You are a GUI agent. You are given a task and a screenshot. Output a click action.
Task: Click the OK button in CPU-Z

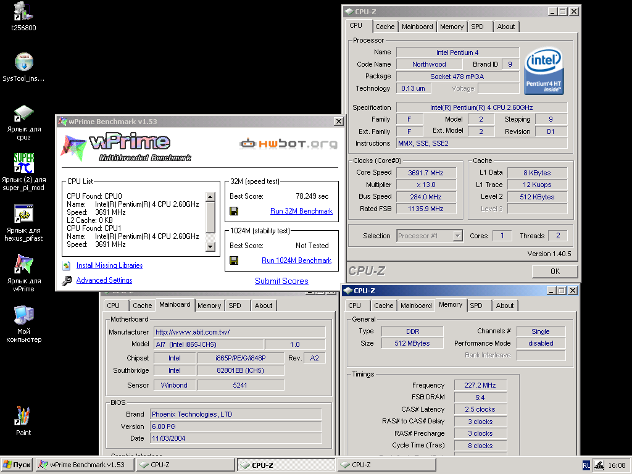pyautogui.click(x=555, y=272)
